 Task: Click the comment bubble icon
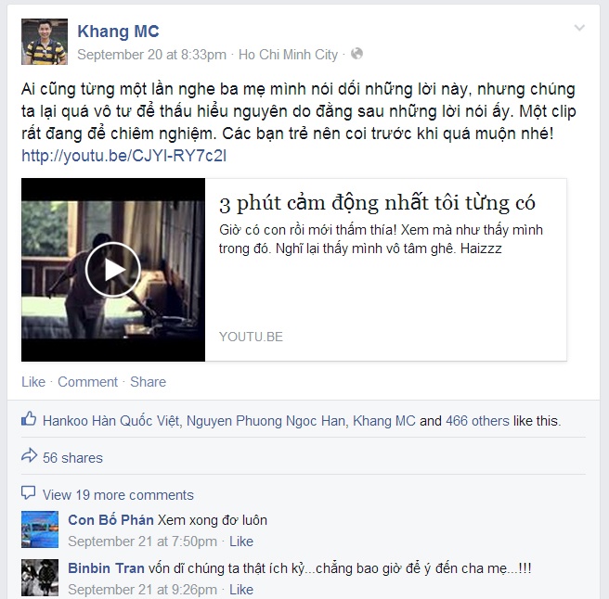coord(29,492)
